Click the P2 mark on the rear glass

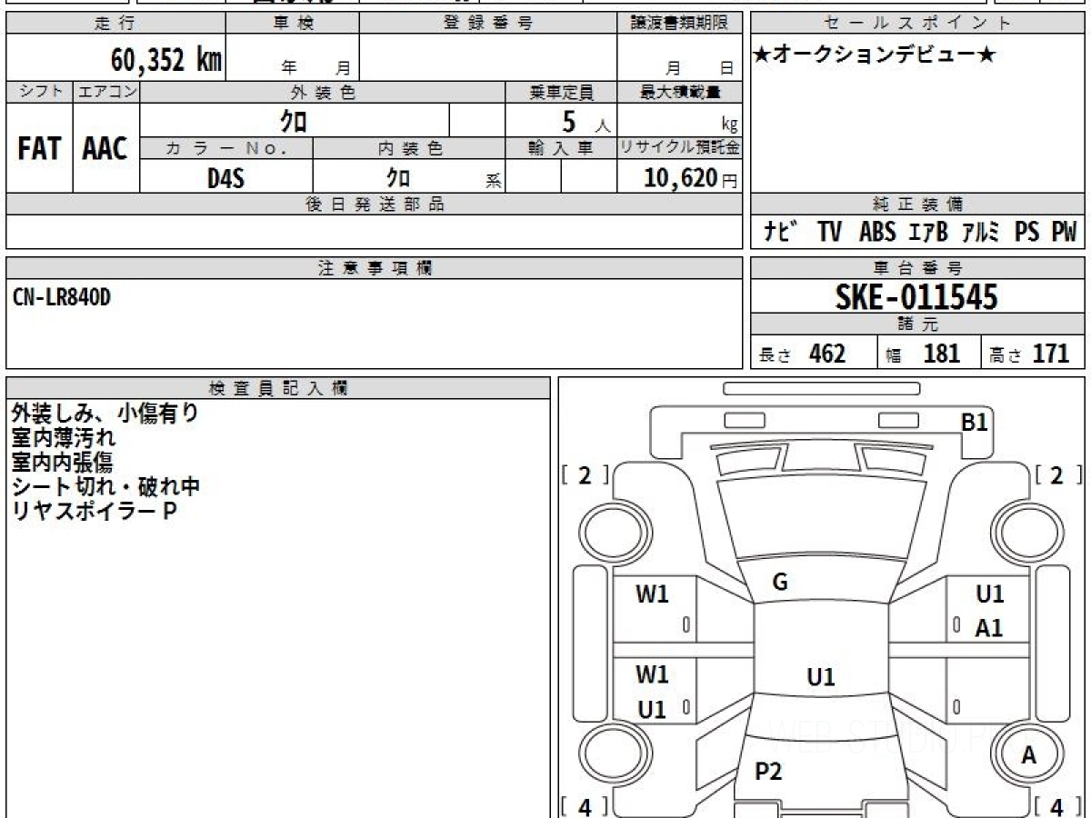[768, 772]
